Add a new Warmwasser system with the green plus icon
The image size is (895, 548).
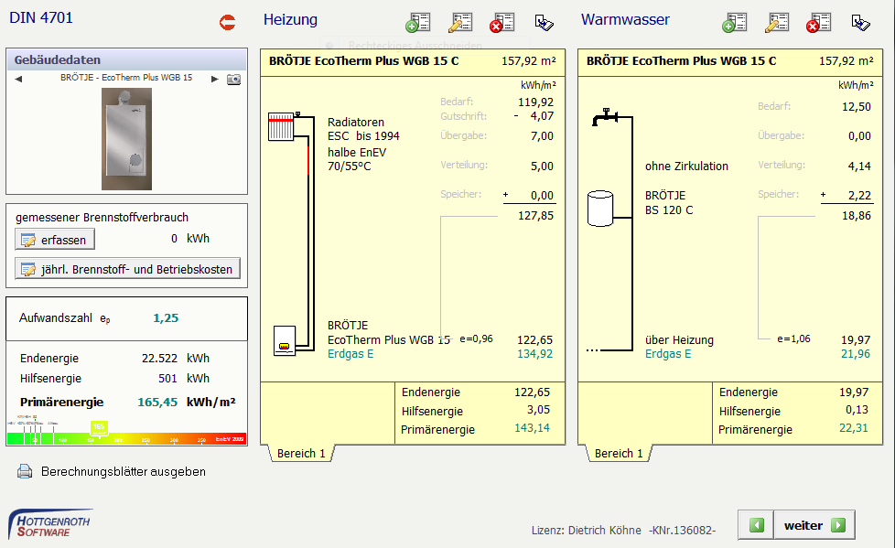[735, 23]
